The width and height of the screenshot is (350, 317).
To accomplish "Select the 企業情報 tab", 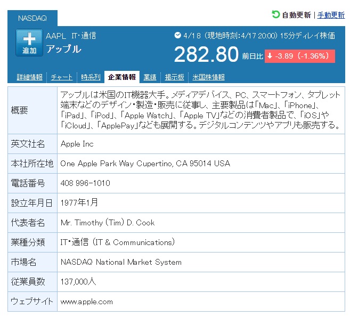I will point(122,77).
